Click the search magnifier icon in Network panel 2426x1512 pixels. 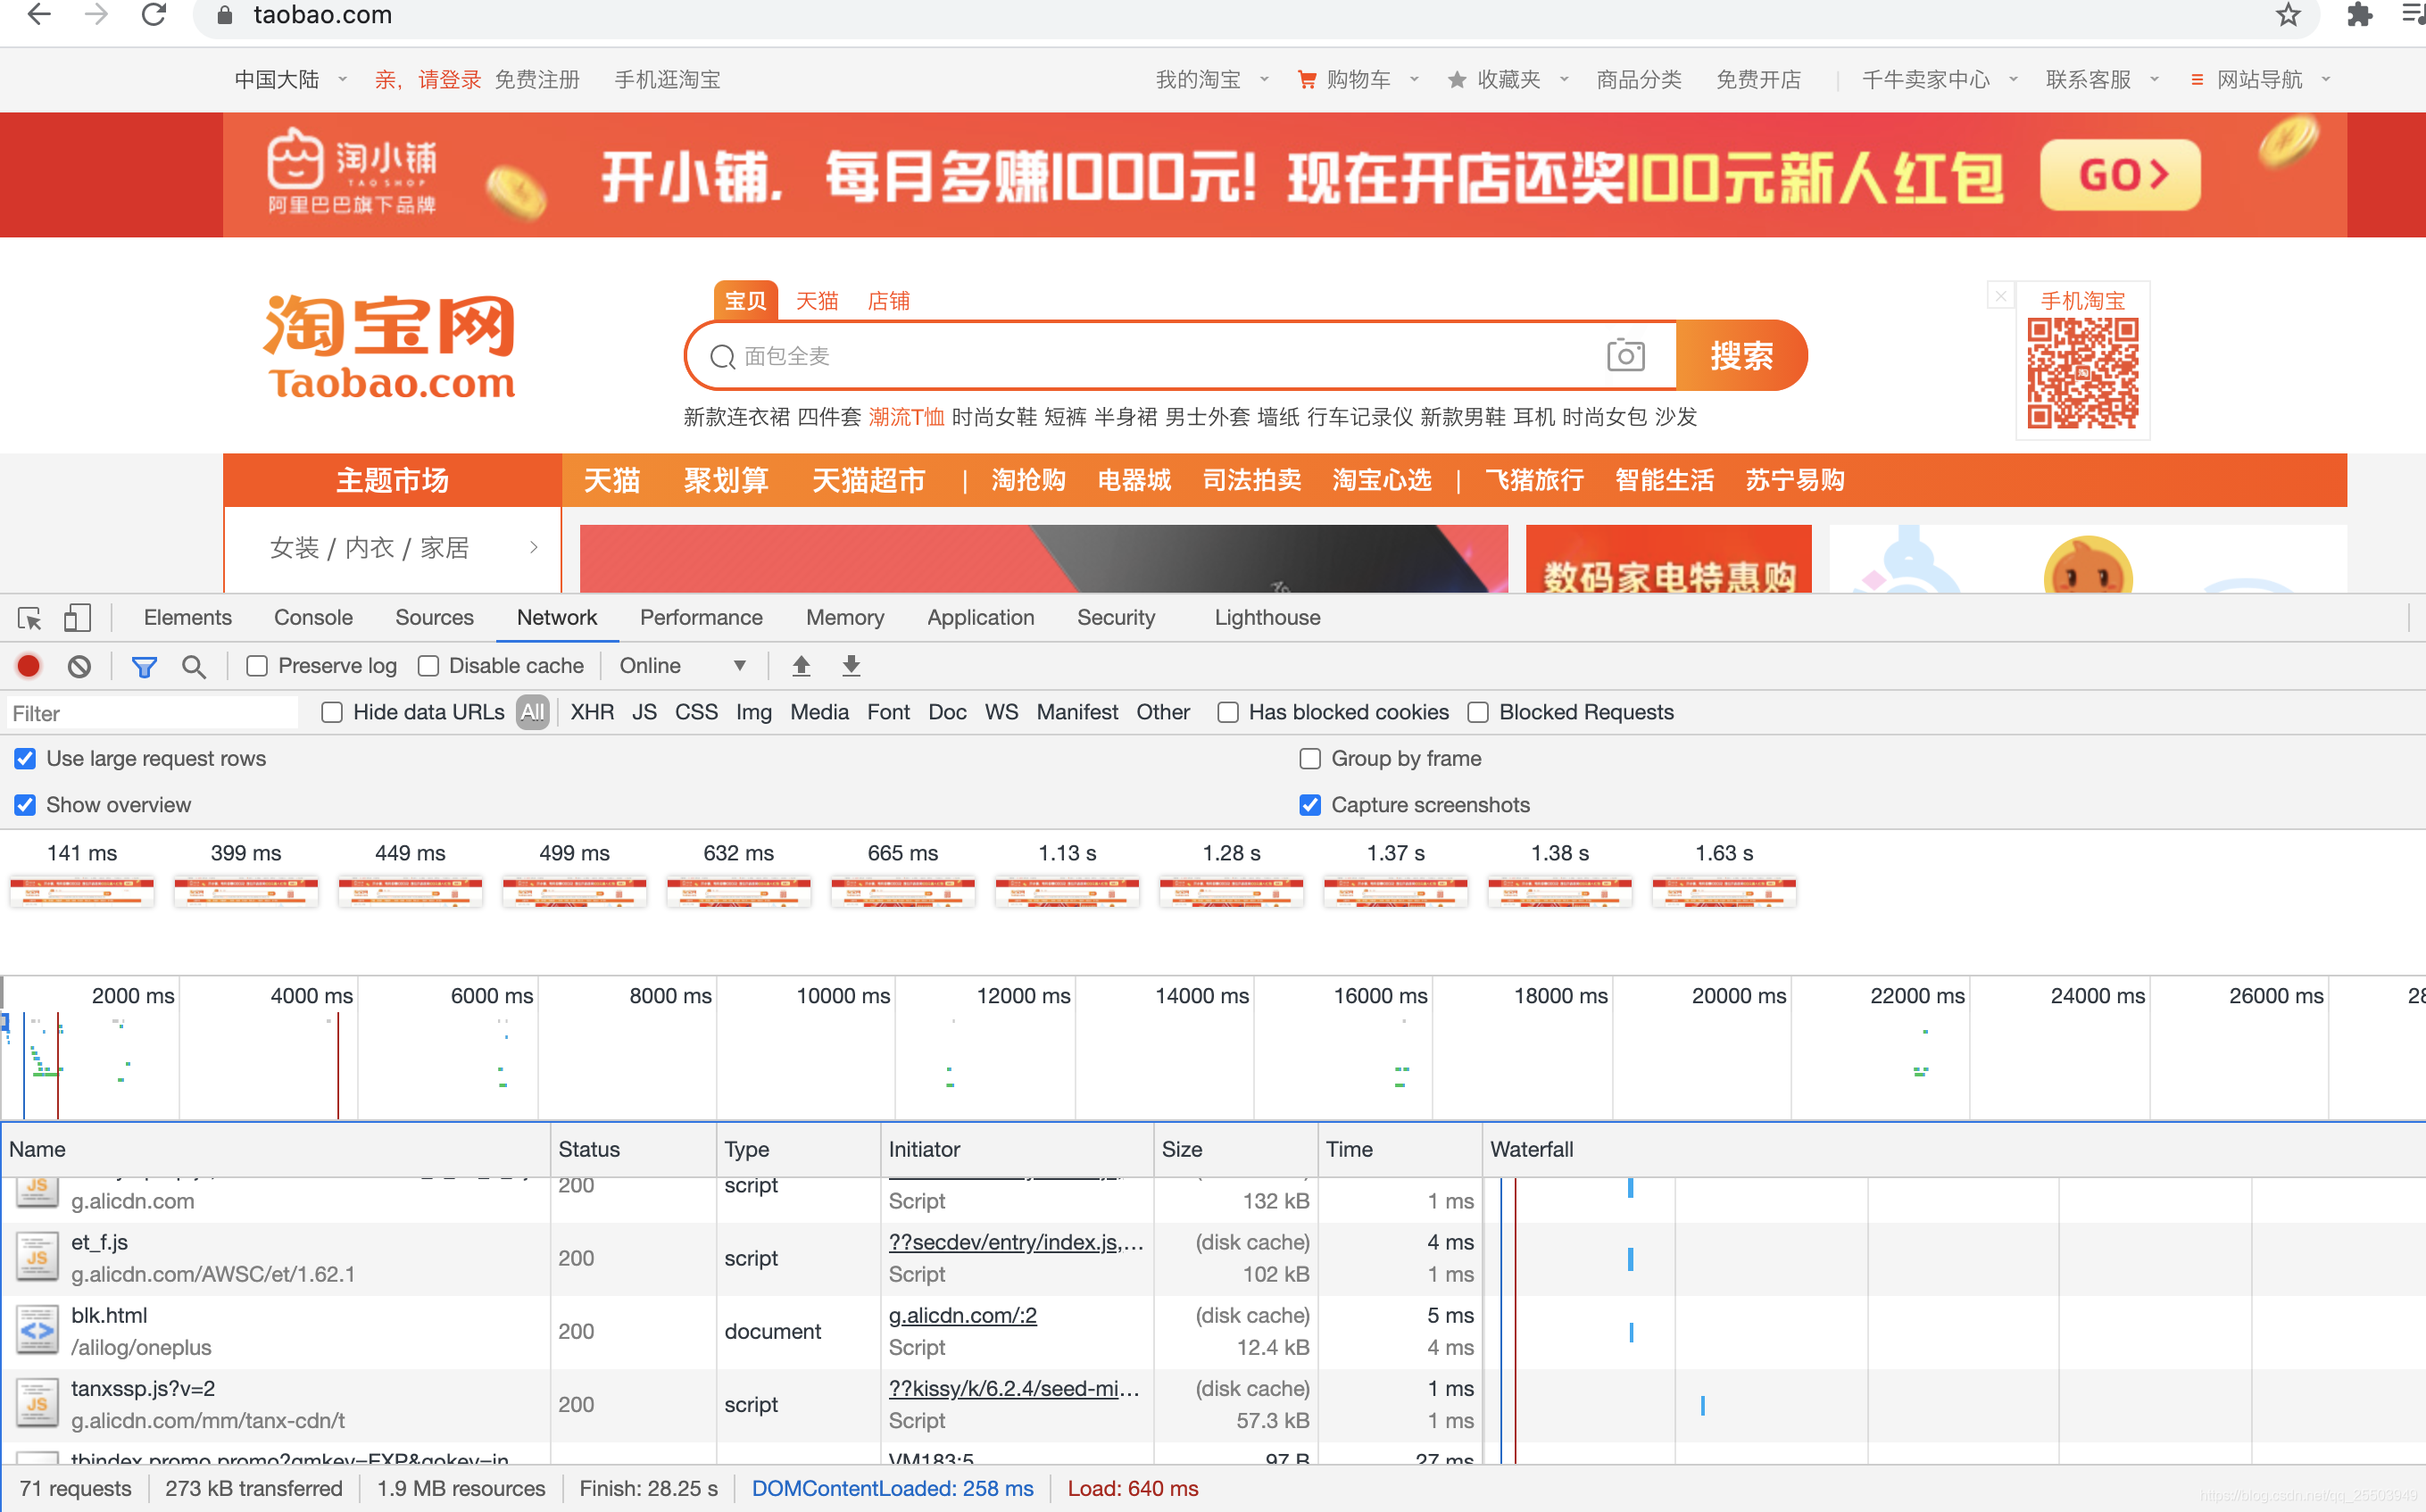pyautogui.click(x=195, y=666)
